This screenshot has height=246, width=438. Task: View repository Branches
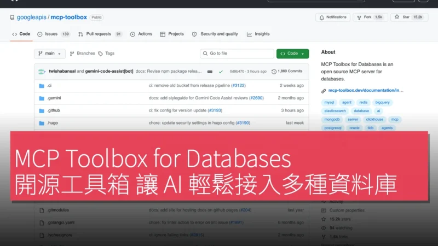pos(83,54)
